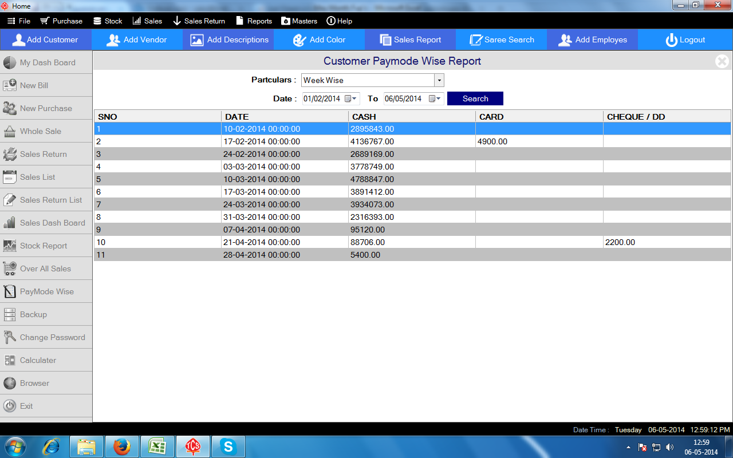Click the Sales Return List pencil icon

point(10,200)
